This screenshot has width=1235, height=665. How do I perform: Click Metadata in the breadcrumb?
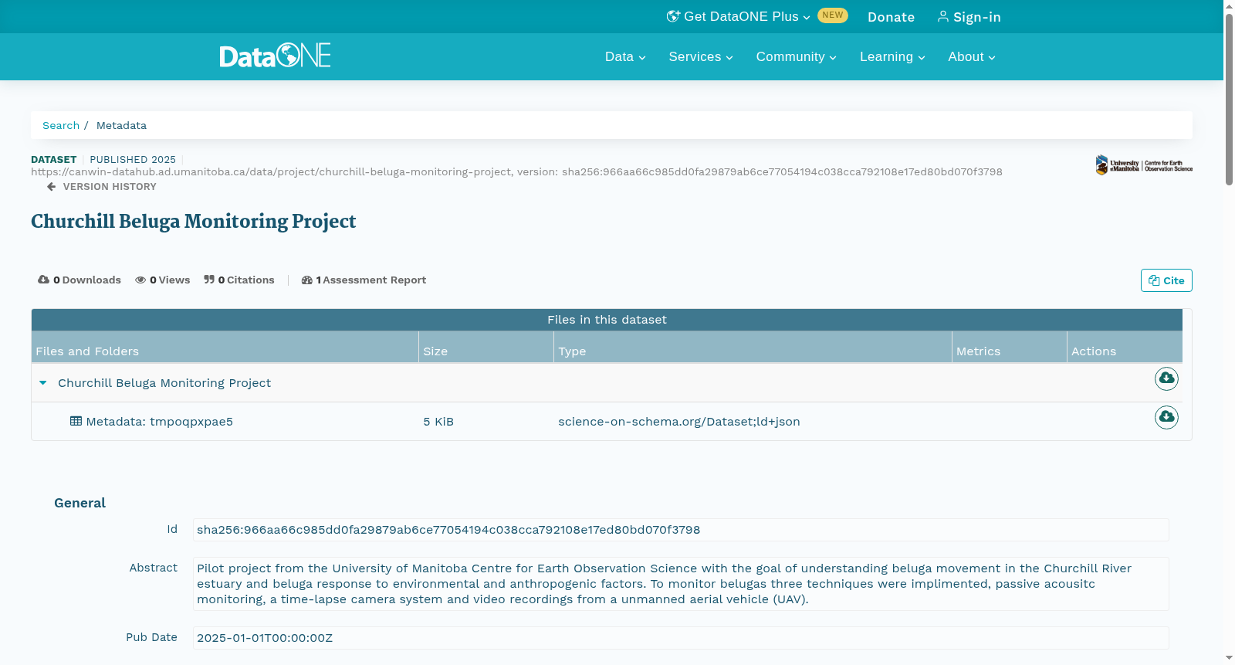click(x=121, y=125)
